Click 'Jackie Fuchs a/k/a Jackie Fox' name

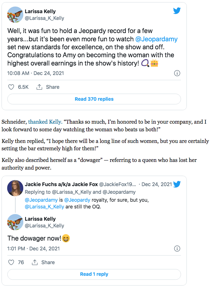[x=61, y=184]
